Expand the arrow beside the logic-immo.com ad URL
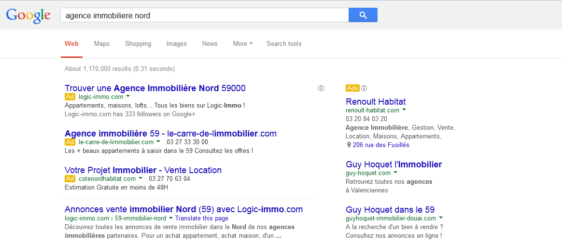 point(128,97)
